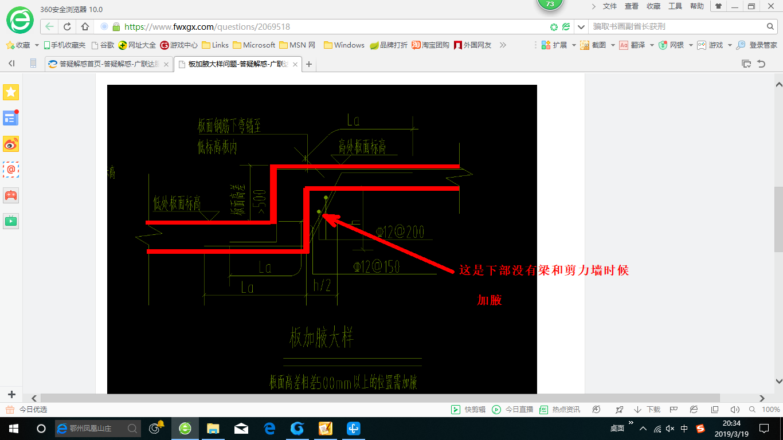The height and width of the screenshot is (440, 783).
Task: Expand the 翻译 dropdown arrow
Action: click(651, 45)
